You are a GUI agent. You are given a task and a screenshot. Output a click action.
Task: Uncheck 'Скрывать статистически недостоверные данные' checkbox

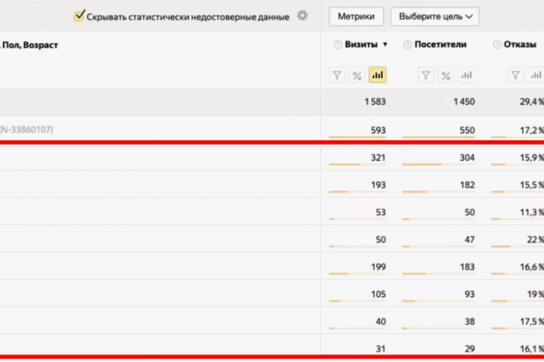click(79, 16)
